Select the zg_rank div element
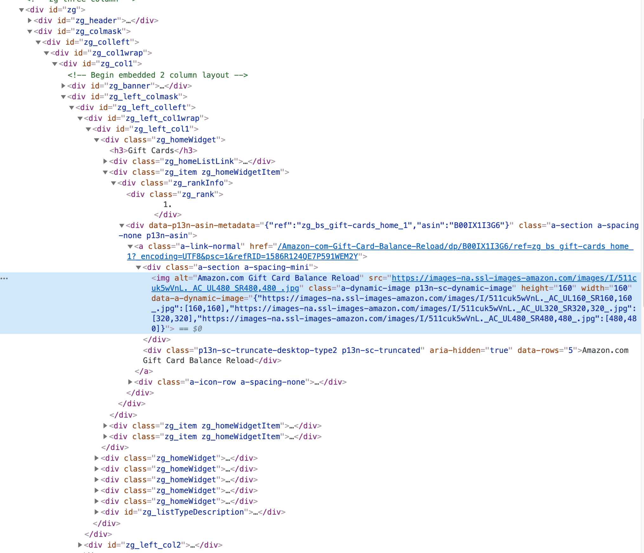644x553 pixels. pyautogui.click(x=174, y=194)
